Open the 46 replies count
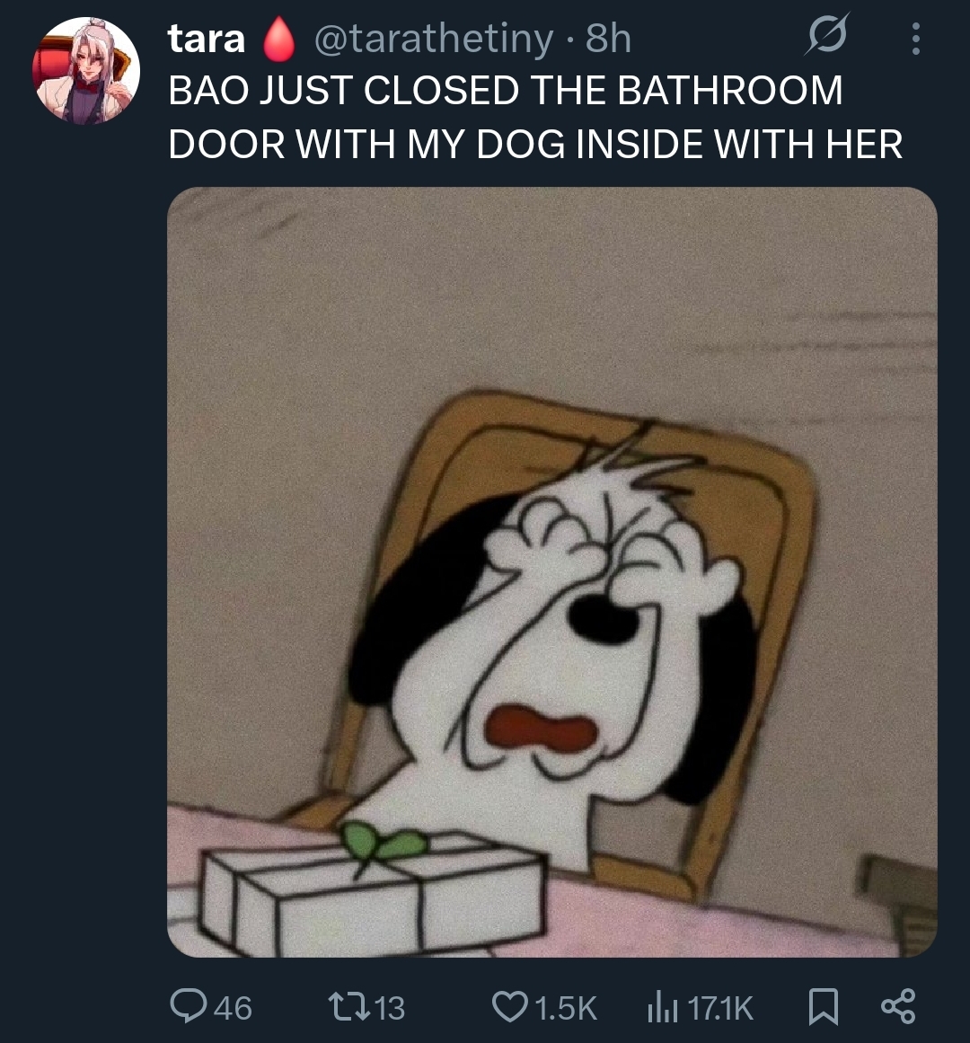Viewport: 970px width, 1043px height. [233, 1008]
